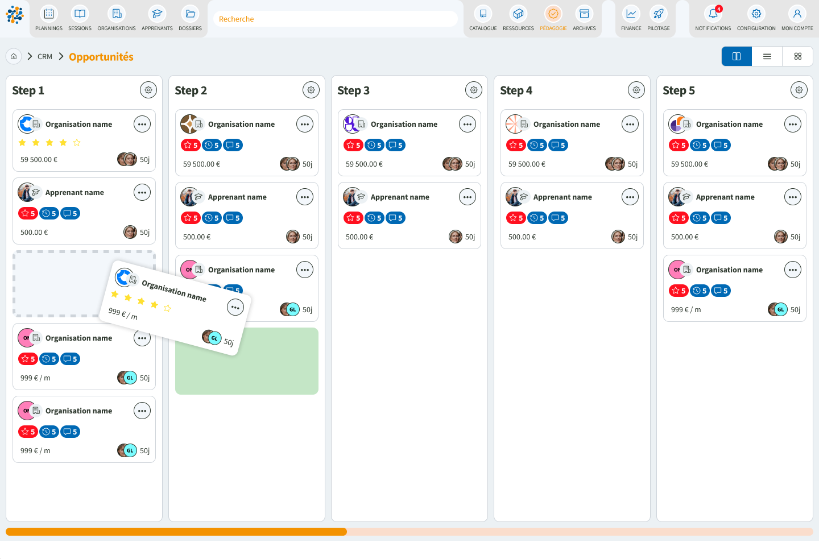This screenshot has width=819, height=559.
Task: Open the Catalogue icon
Action: [483, 14]
